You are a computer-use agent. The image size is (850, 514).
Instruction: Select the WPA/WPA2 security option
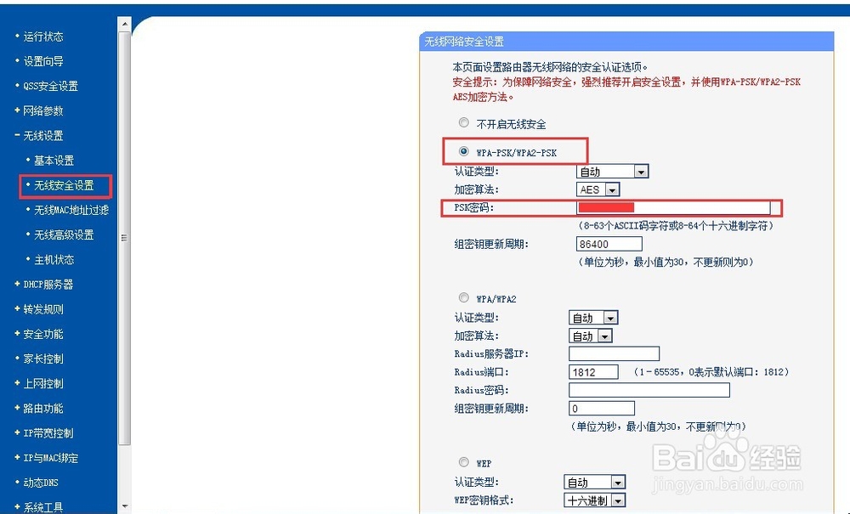coord(463,298)
